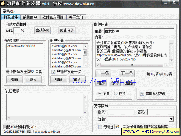Toggle the 每发送 redial checkbox
The width and height of the screenshot is (181, 136).
[x=100, y=127]
